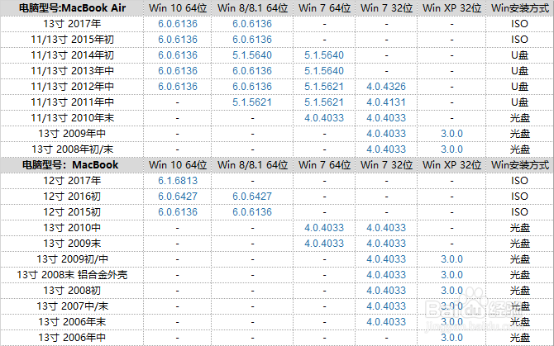Screen dimensions: 554x346
Task: Click Win 7 32位 4.0.4033 in 11/13寸 2010年末 row
Action: [x=386, y=118]
